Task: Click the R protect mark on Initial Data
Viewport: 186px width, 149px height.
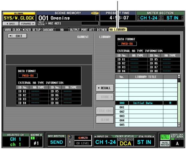Action: click(x=170, y=103)
